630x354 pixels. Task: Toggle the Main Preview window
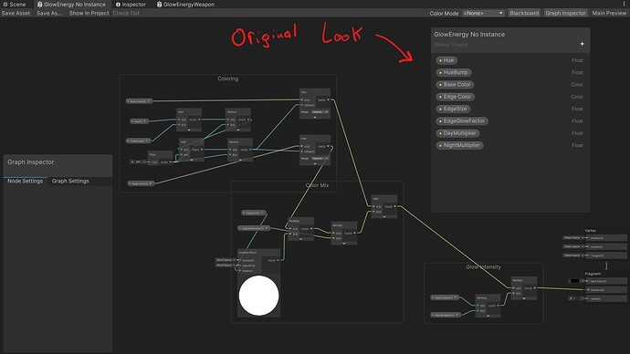[609, 14]
